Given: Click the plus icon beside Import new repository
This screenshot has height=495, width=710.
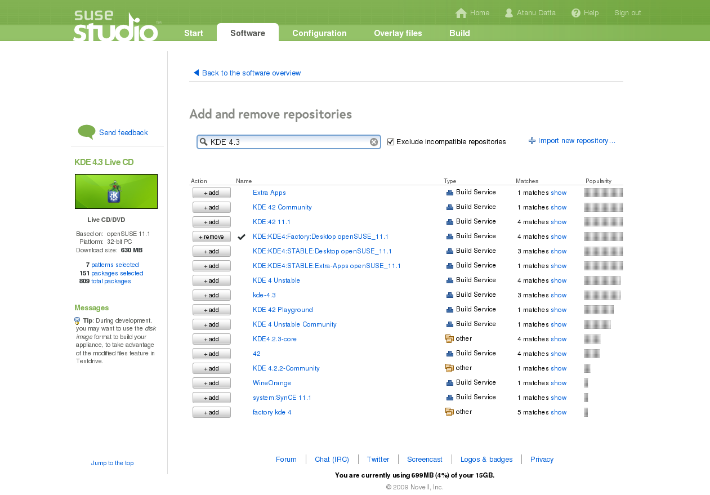Looking at the screenshot, I should tap(532, 141).
